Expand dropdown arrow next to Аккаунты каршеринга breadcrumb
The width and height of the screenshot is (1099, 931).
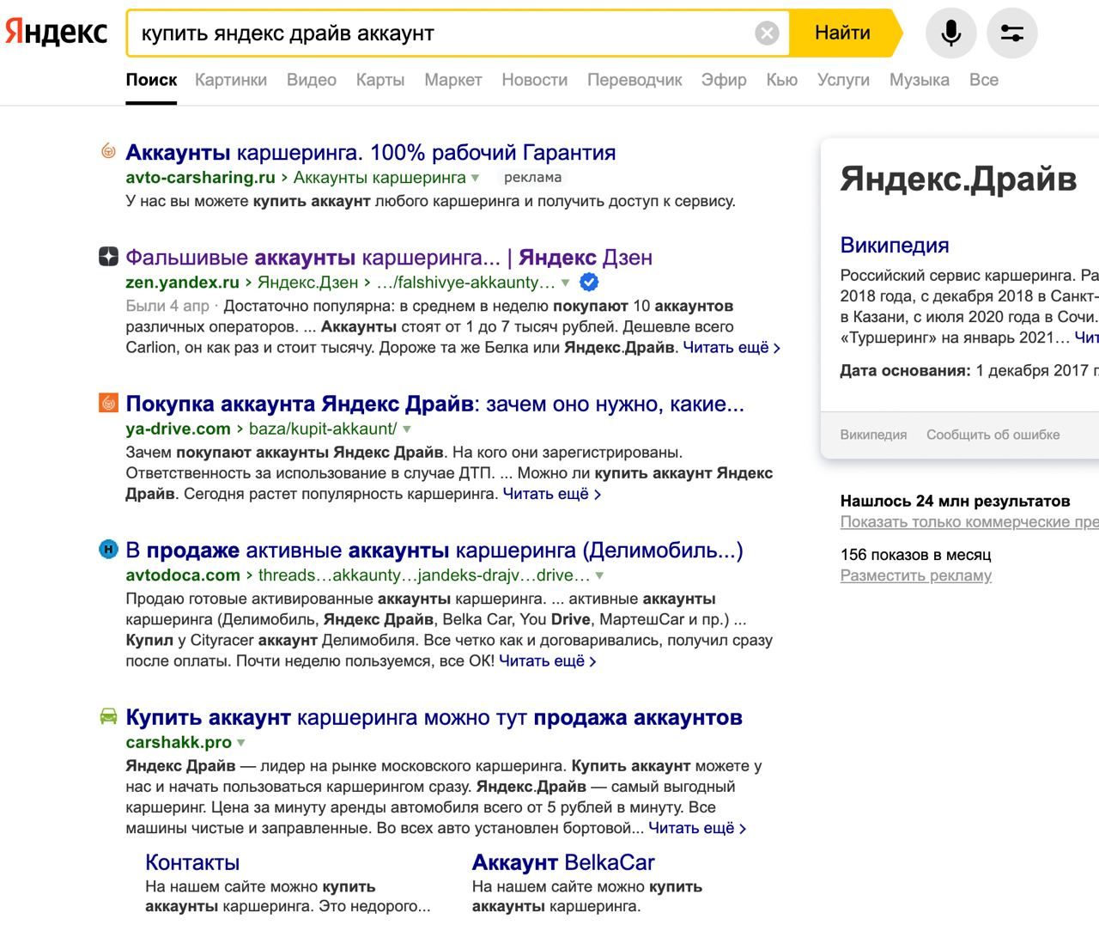[475, 179]
